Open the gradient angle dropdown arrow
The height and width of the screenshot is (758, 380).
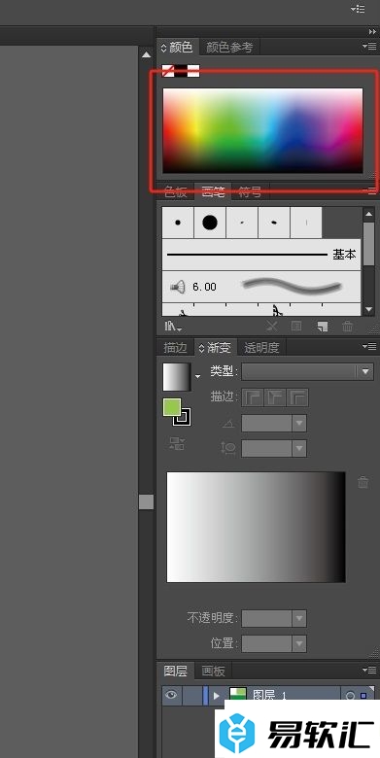coord(299,424)
